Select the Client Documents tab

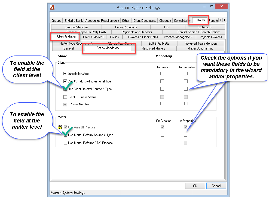145,21
